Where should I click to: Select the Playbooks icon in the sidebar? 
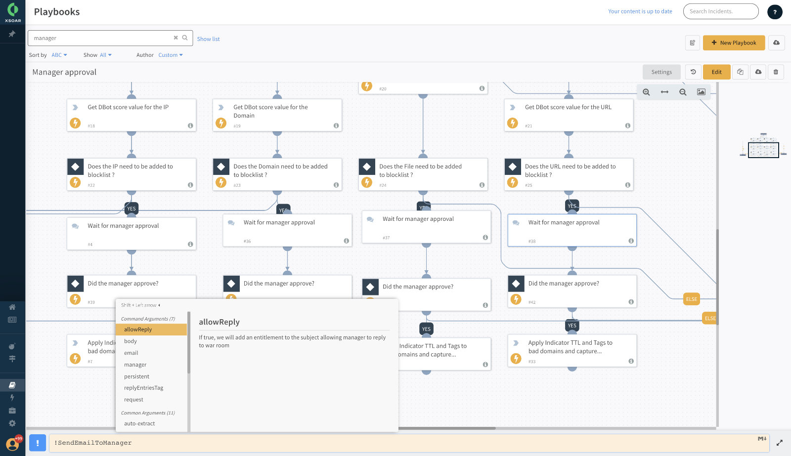12,385
